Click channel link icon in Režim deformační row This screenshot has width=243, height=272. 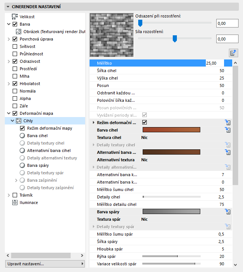click(227, 123)
